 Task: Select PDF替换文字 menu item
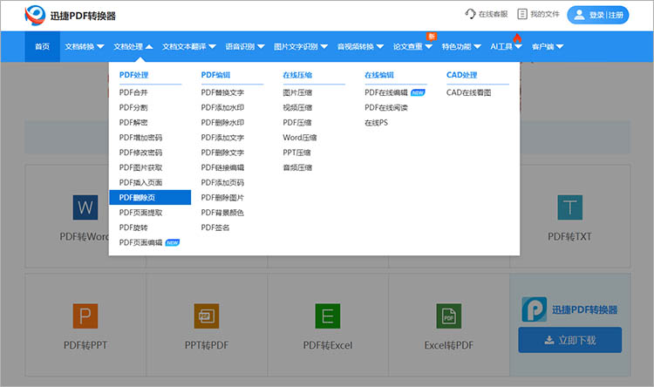tap(222, 92)
